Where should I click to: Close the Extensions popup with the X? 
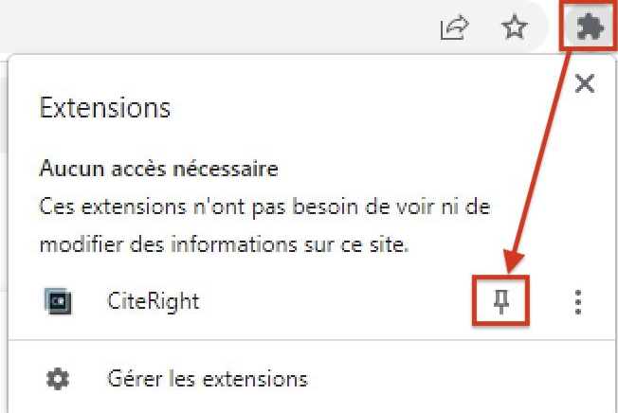click(x=585, y=83)
